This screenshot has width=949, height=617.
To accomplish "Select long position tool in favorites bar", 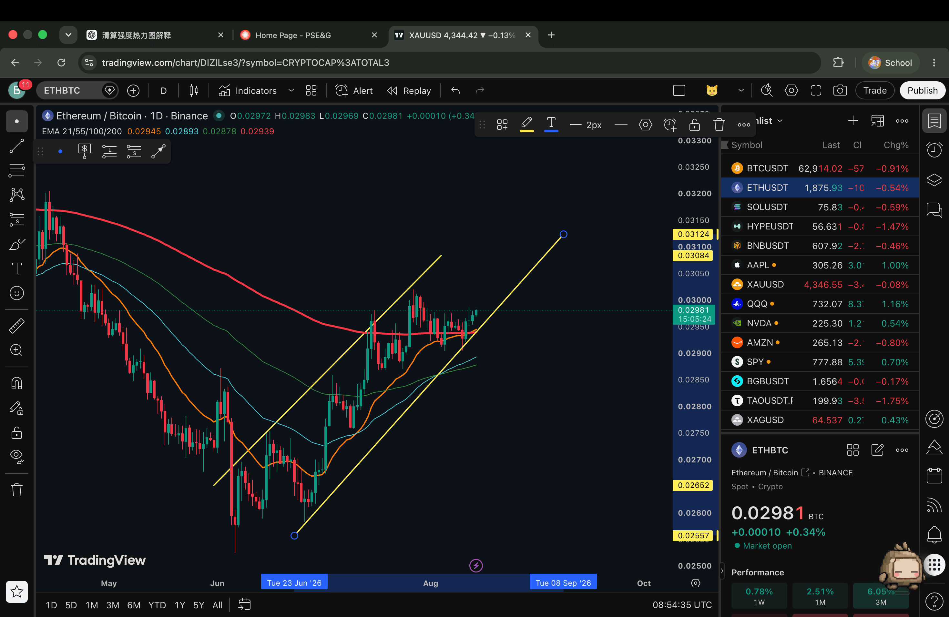I will [109, 151].
